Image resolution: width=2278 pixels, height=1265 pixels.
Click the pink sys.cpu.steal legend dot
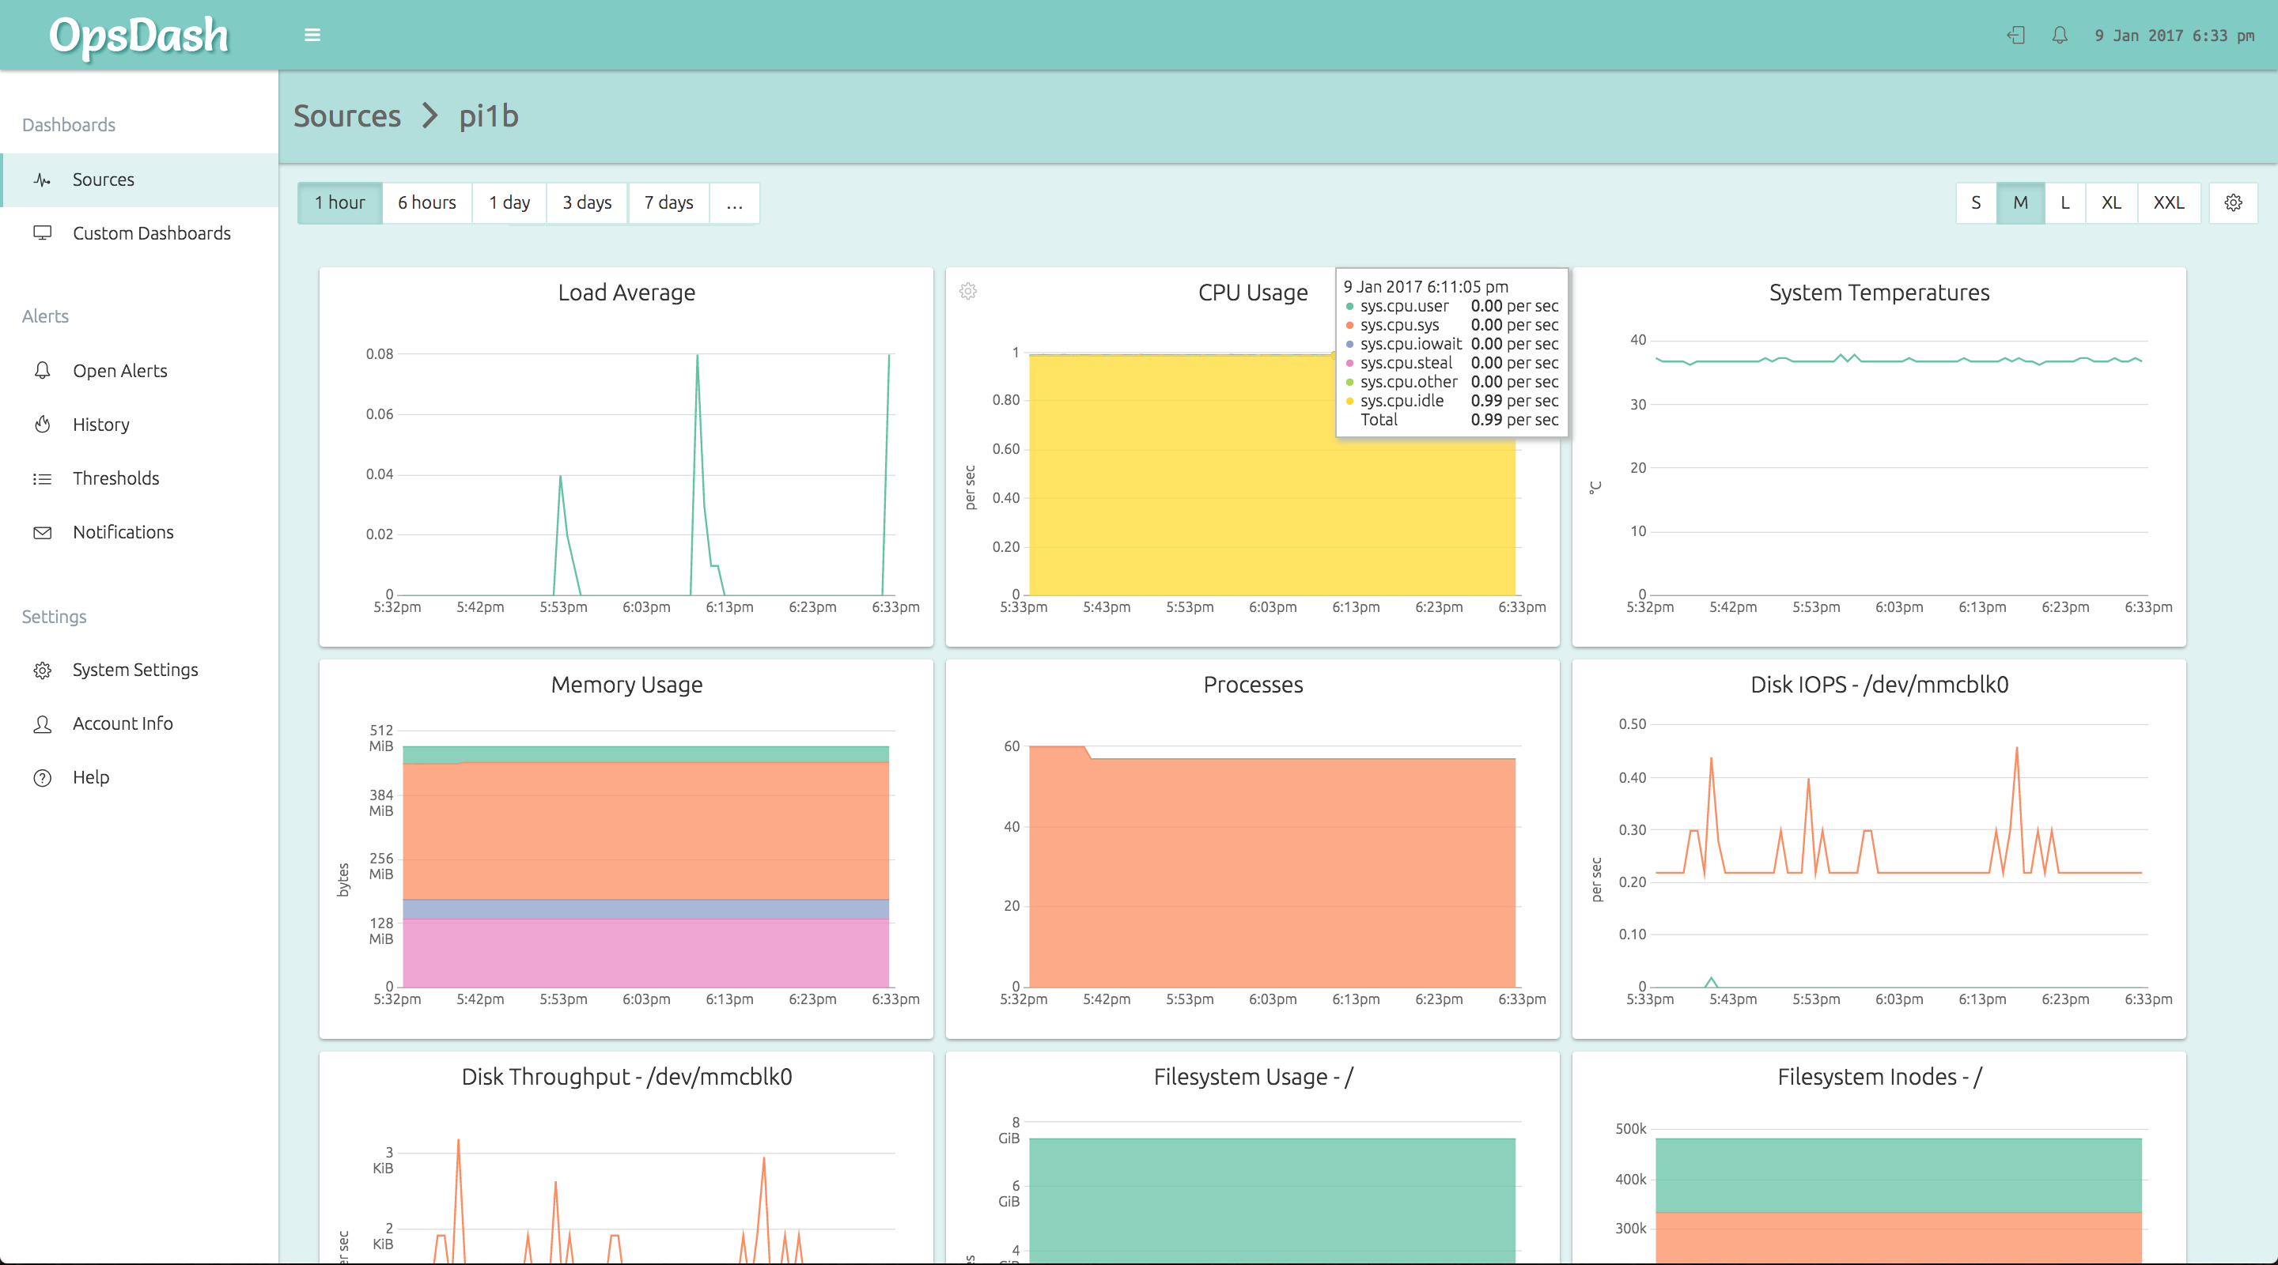coord(1349,364)
